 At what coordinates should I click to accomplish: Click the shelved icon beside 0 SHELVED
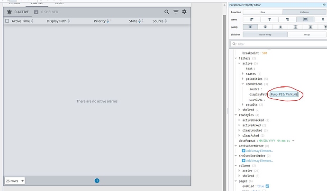click(x=36, y=12)
